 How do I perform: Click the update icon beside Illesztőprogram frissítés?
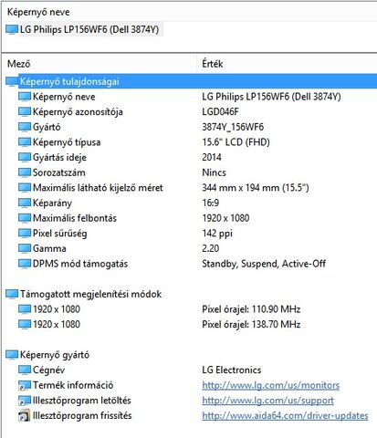coord(25,416)
